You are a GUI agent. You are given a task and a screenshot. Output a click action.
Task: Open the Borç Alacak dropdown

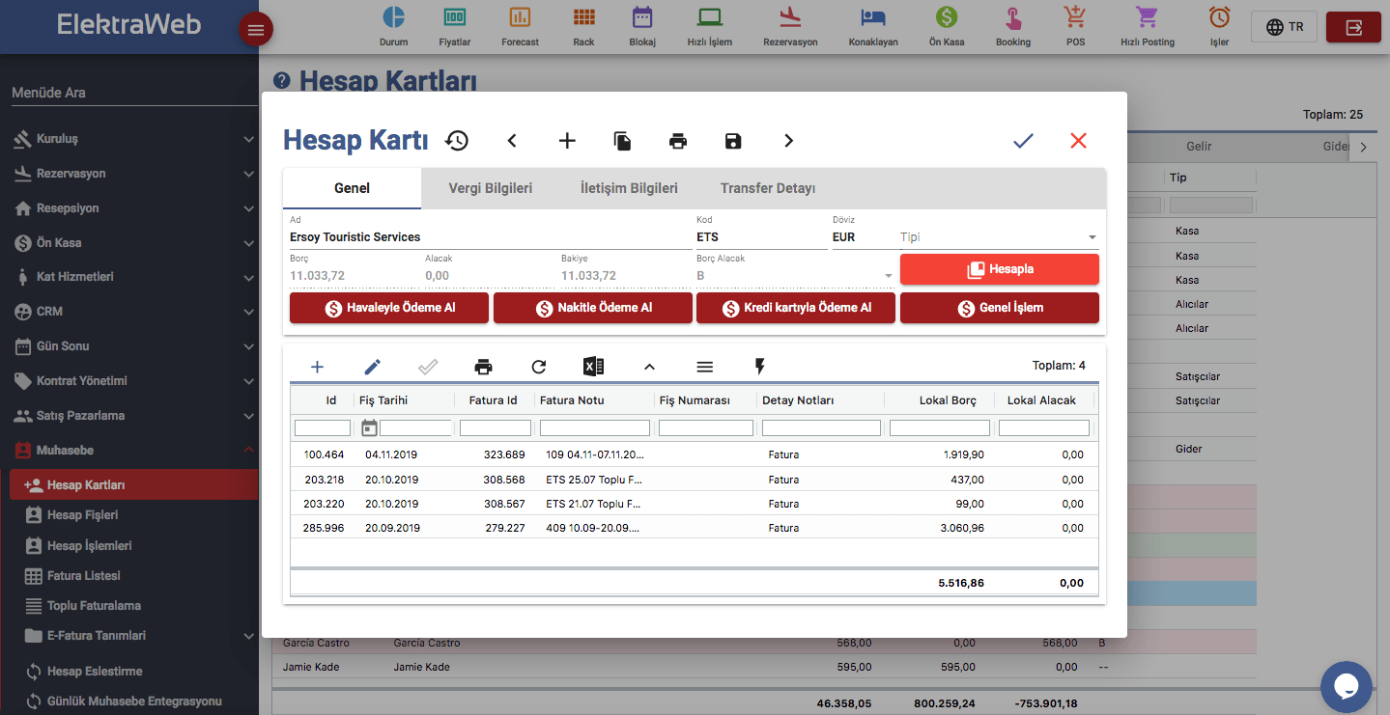[x=795, y=276]
